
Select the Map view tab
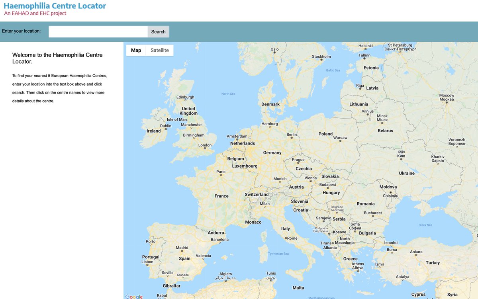[x=136, y=50]
